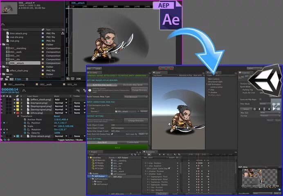Toggle Opacity stopwatch in After Effects timeline
The width and height of the screenshot is (283, 196).
(x=25, y=133)
